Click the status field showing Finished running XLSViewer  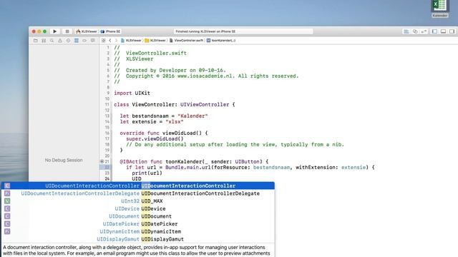(x=243, y=31)
